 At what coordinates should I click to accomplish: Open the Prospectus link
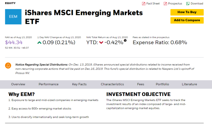pos(175,4)
